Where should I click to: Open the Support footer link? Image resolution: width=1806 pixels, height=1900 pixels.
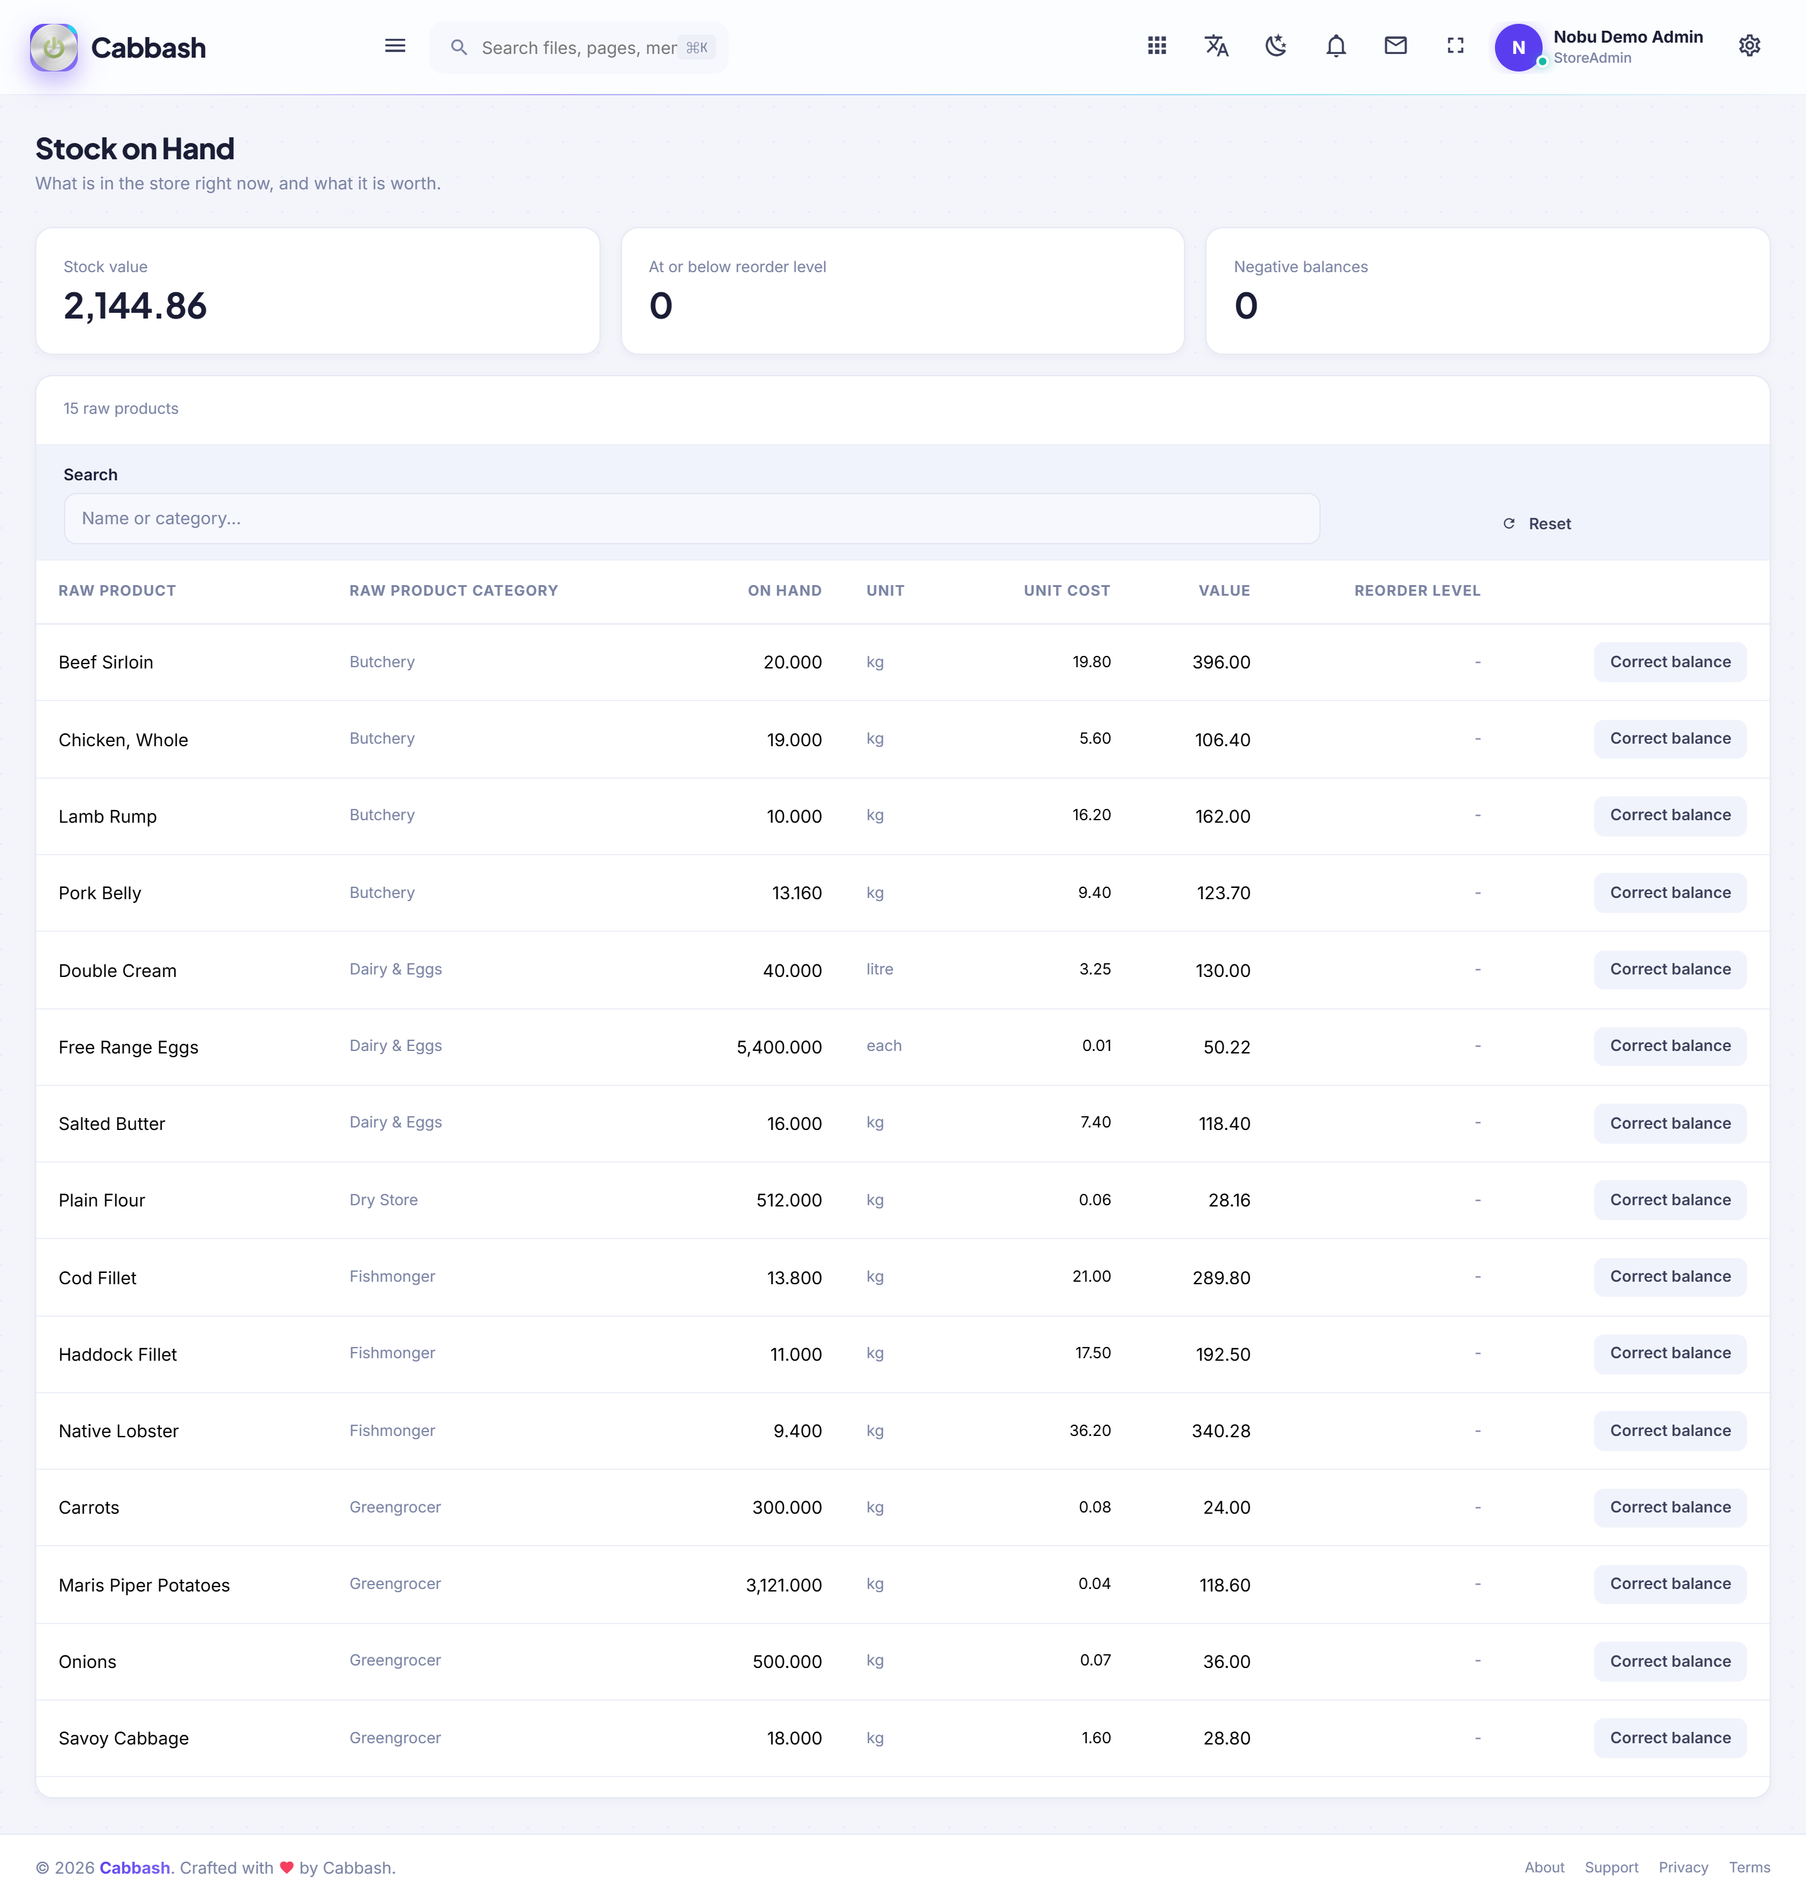click(x=1612, y=1867)
